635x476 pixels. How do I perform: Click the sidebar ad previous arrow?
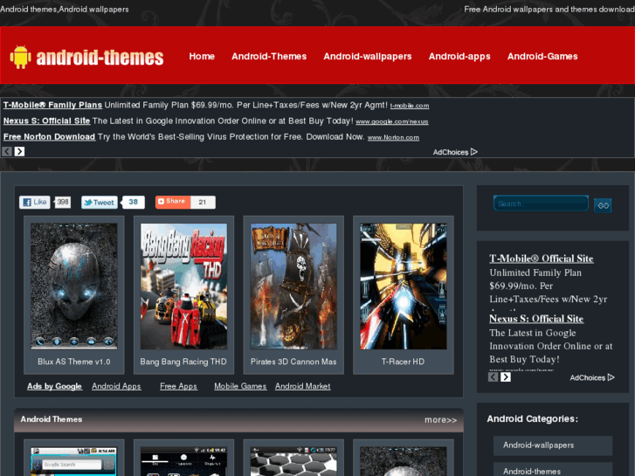coord(494,377)
